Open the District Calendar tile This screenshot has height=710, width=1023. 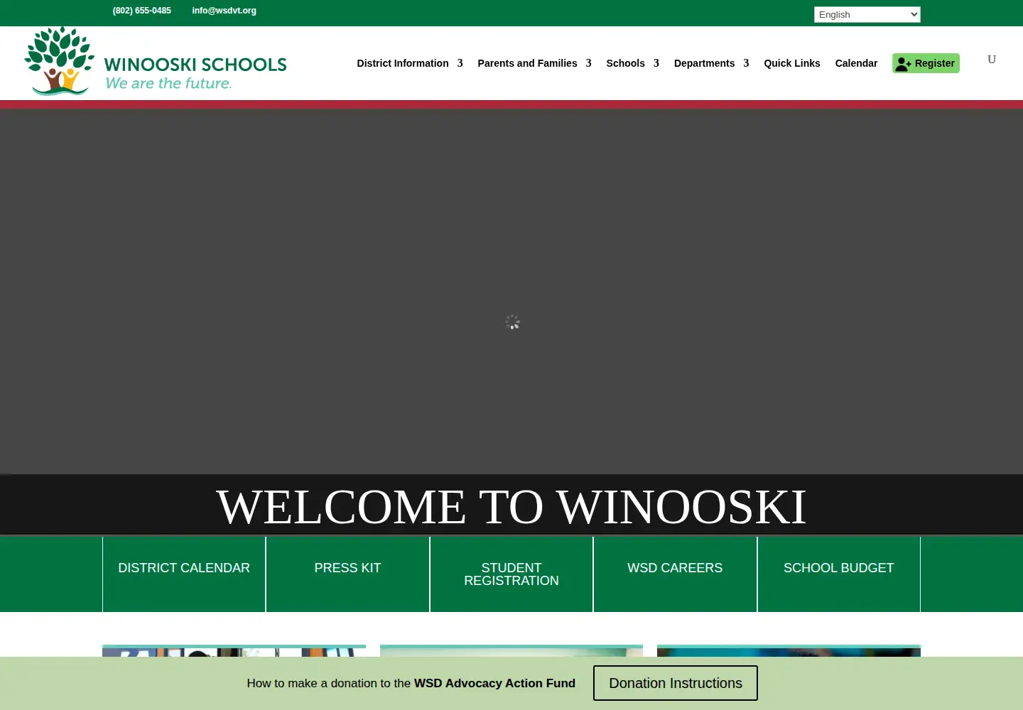[184, 574]
